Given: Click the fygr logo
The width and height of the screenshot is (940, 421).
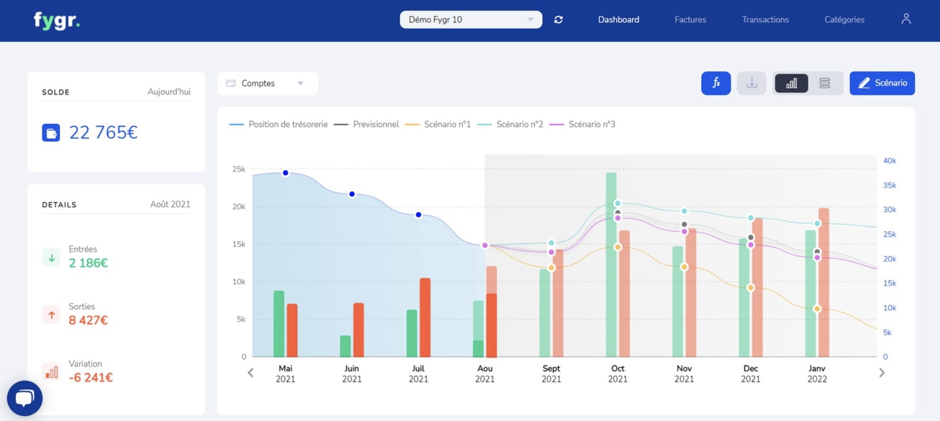Looking at the screenshot, I should point(57,20).
